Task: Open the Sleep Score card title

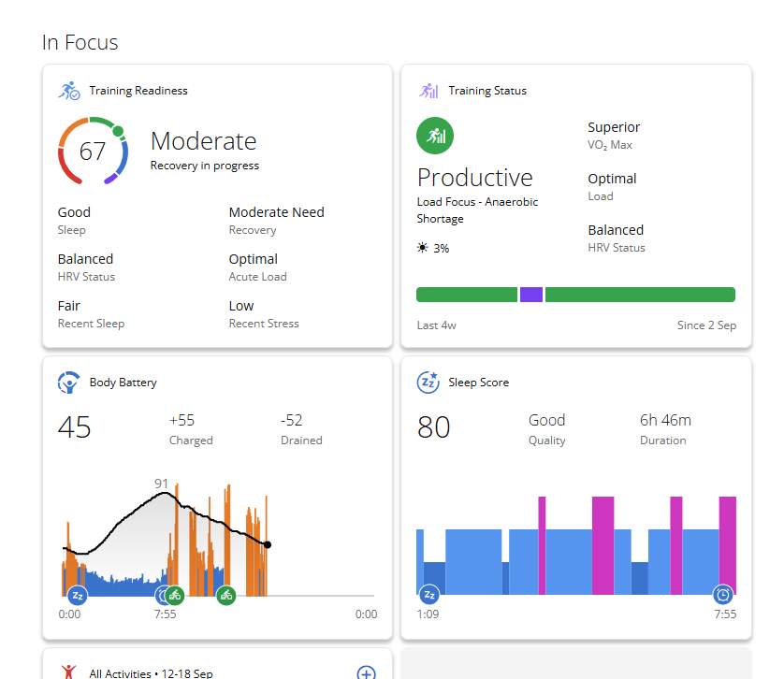Action: 478,383
